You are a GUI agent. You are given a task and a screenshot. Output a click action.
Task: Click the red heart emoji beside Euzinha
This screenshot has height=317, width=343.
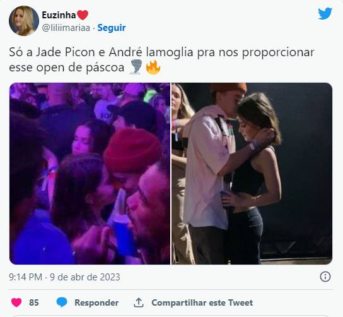(x=83, y=15)
